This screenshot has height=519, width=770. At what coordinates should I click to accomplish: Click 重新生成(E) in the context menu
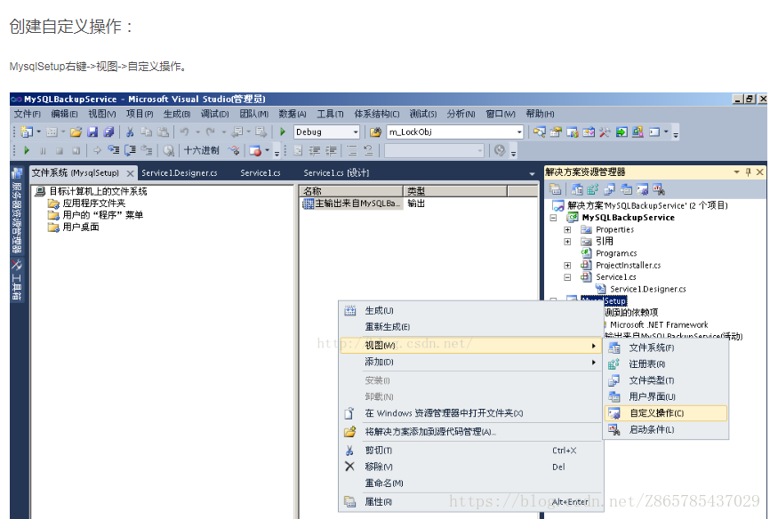pos(471,327)
